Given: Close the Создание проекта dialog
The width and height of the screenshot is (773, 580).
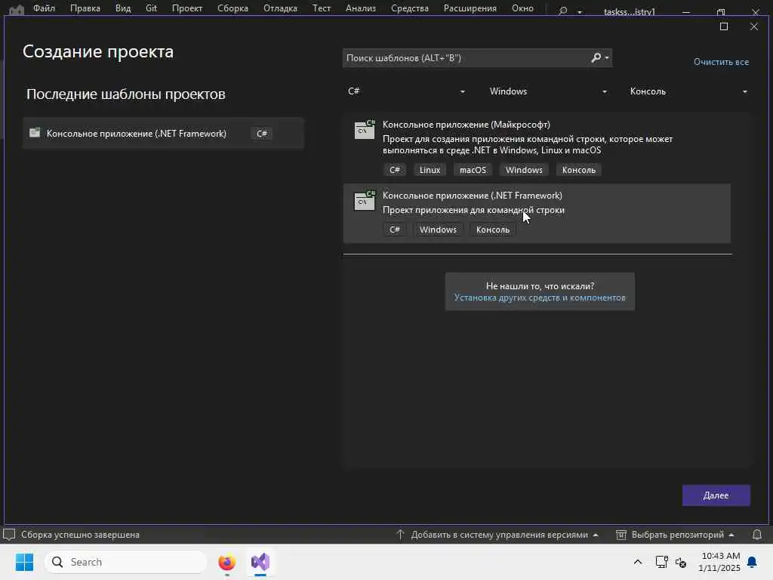Looking at the screenshot, I should [754, 26].
